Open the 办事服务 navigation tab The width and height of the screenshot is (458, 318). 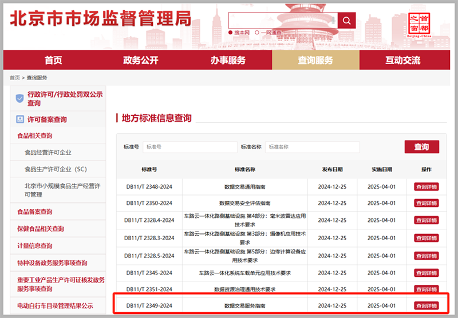pyautogui.click(x=228, y=60)
